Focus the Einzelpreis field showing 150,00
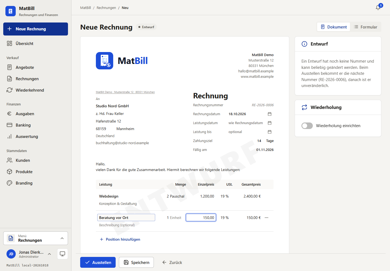Screen dimensions: 390x271 pyautogui.click(x=201, y=218)
